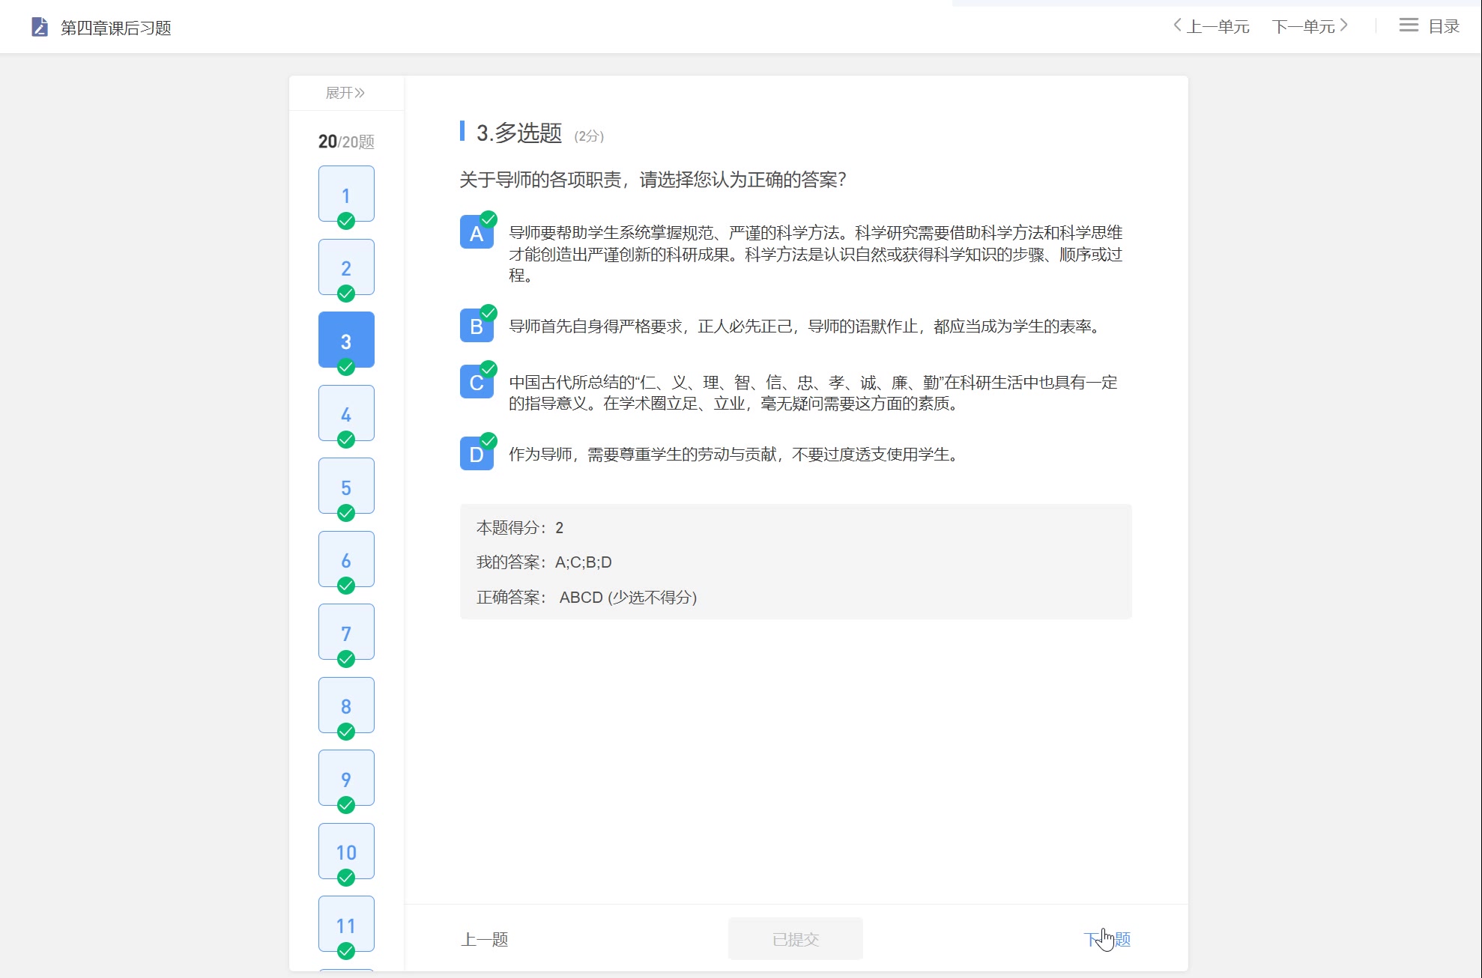Click green checkmark under question 5
Screen dimensions: 1482x978
pyautogui.click(x=346, y=513)
